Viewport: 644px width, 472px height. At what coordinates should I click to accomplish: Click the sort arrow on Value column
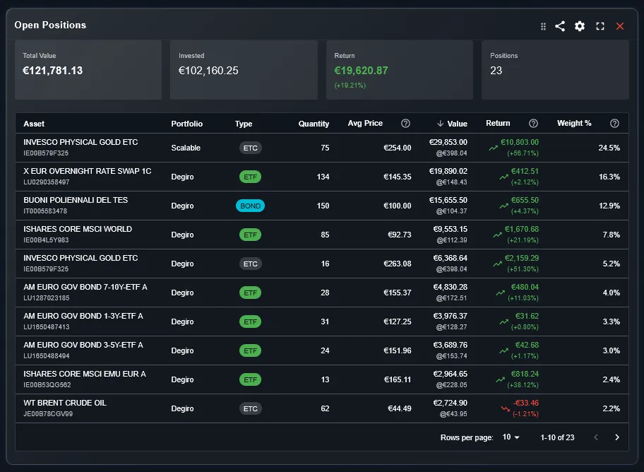440,123
